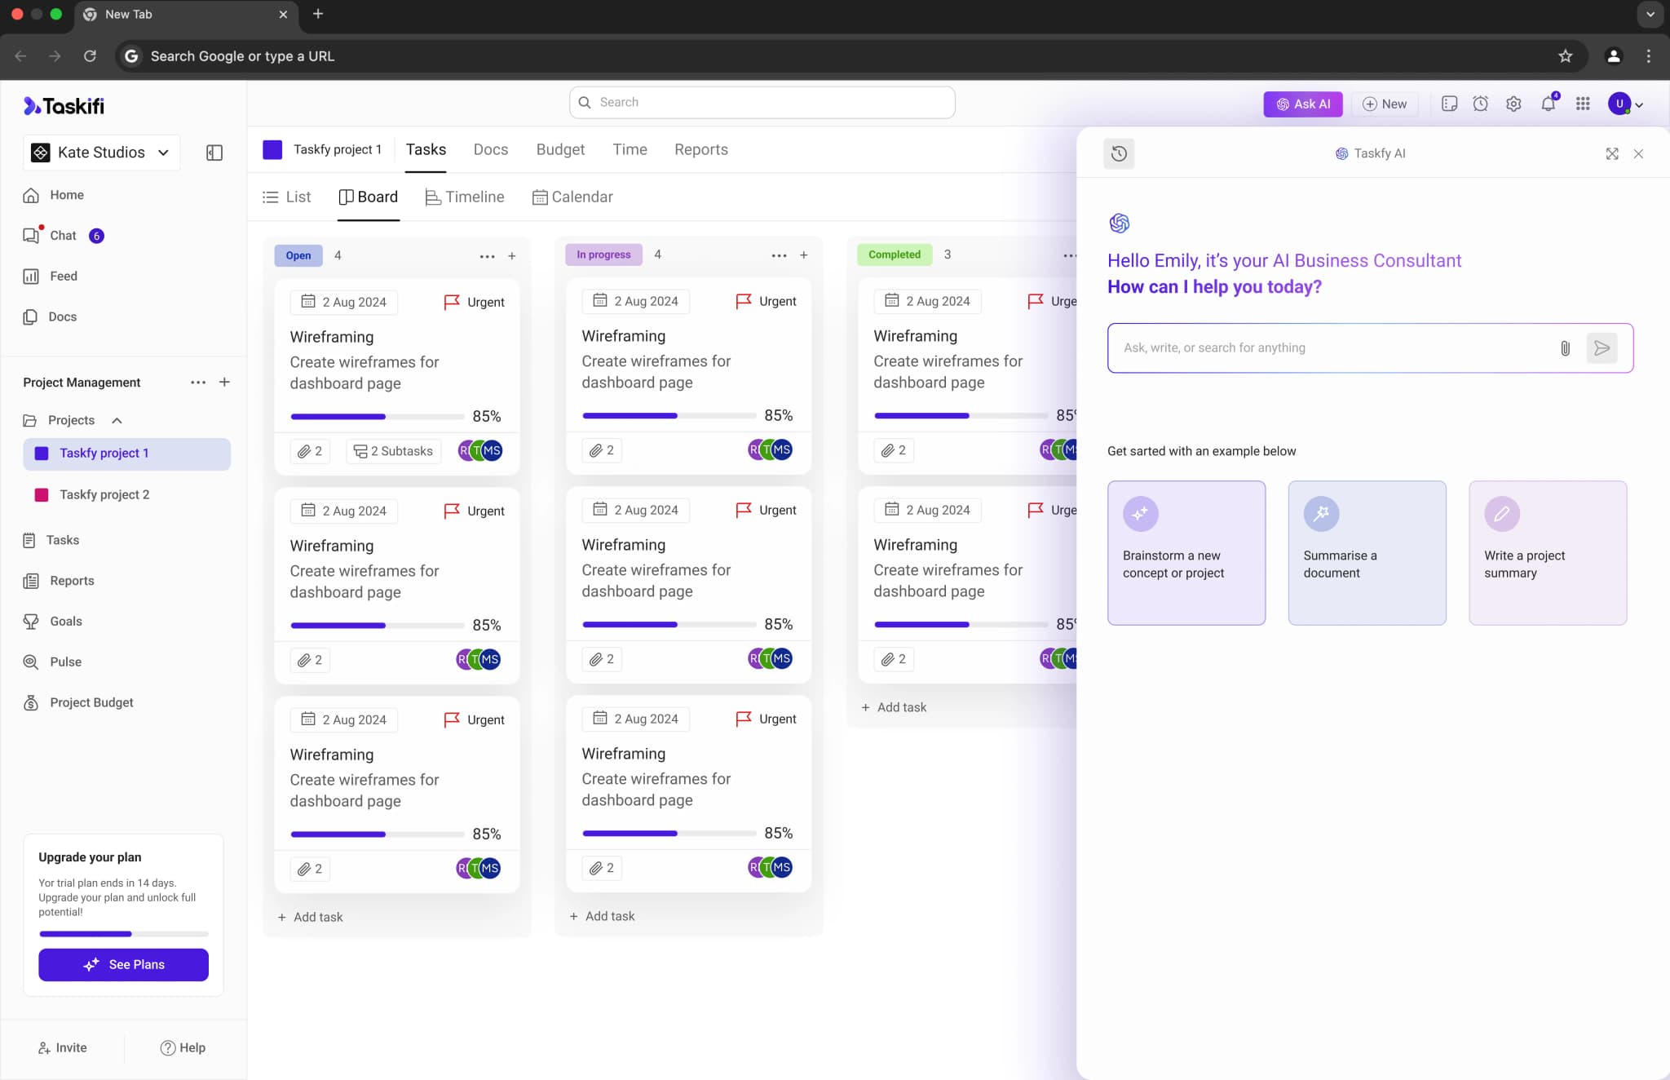This screenshot has height=1080, width=1670.
Task: Open AI chat history icon
Action: tap(1119, 153)
